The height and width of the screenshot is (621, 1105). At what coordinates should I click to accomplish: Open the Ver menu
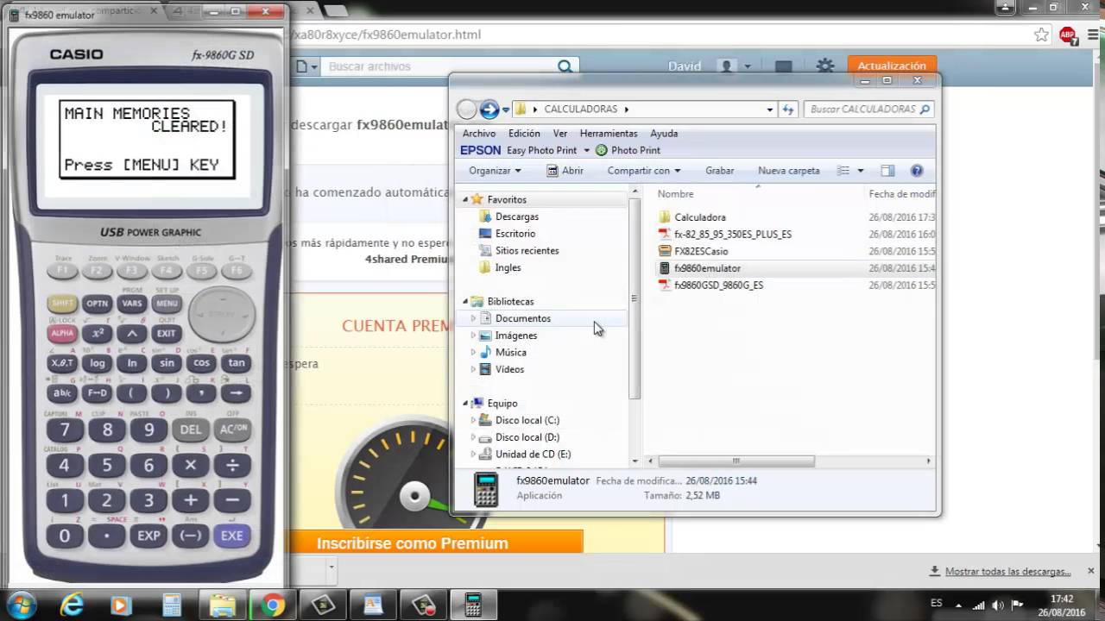[x=560, y=134]
